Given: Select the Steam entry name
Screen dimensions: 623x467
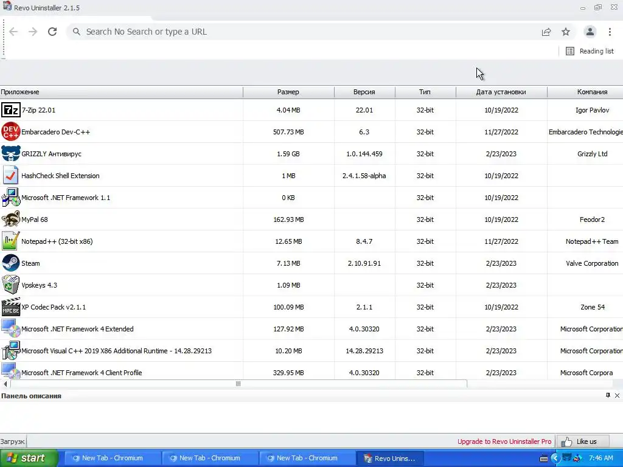Looking at the screenshot, I should click(x=30, y=263).
